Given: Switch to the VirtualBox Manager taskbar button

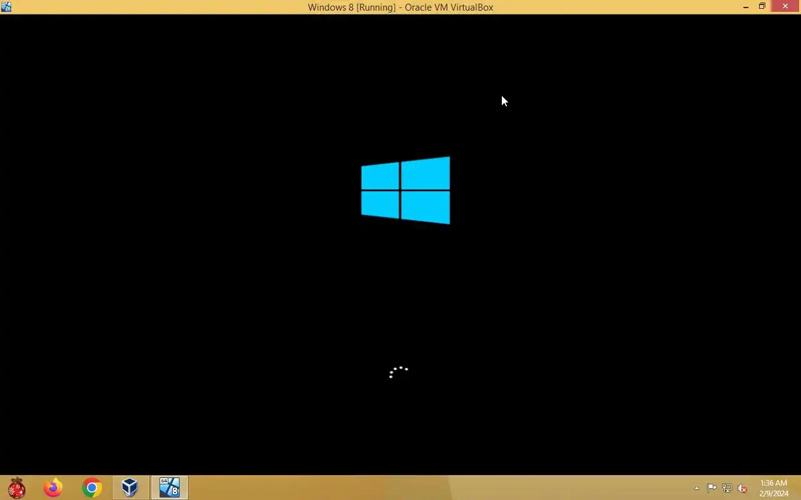Looking at the screenshot, I should pyautogui.click(x=130, y=487).
